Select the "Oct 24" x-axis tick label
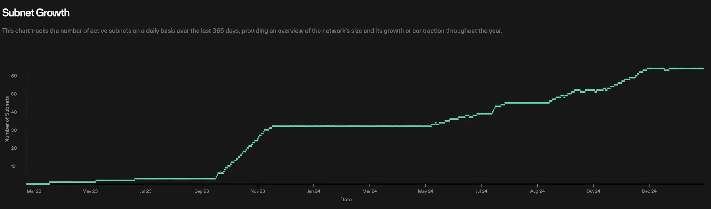 pyautogui.click(x=593, y=191)
